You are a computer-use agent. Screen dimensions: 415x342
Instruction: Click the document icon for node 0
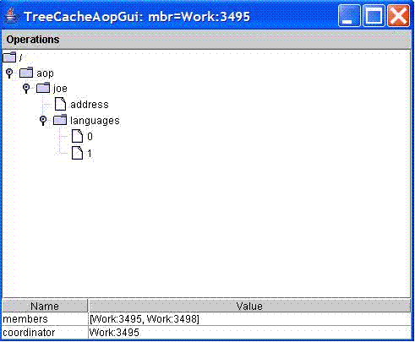click(x=77, y=136)
